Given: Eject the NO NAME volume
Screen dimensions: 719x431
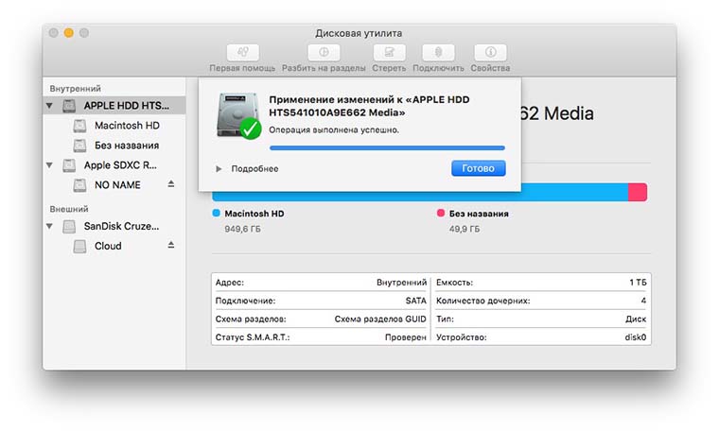Looking at the screenshot, I should click(171, 184).
